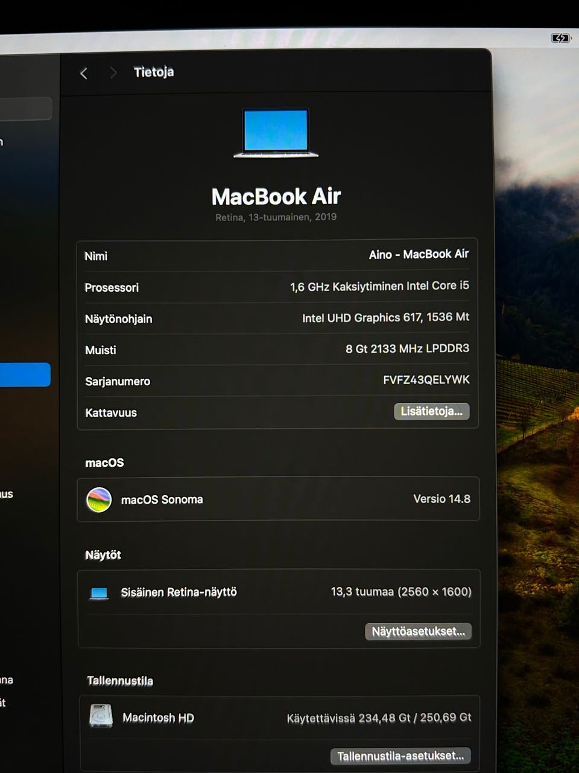Open Näyttöasetukset... display settings

click(418, 632)
